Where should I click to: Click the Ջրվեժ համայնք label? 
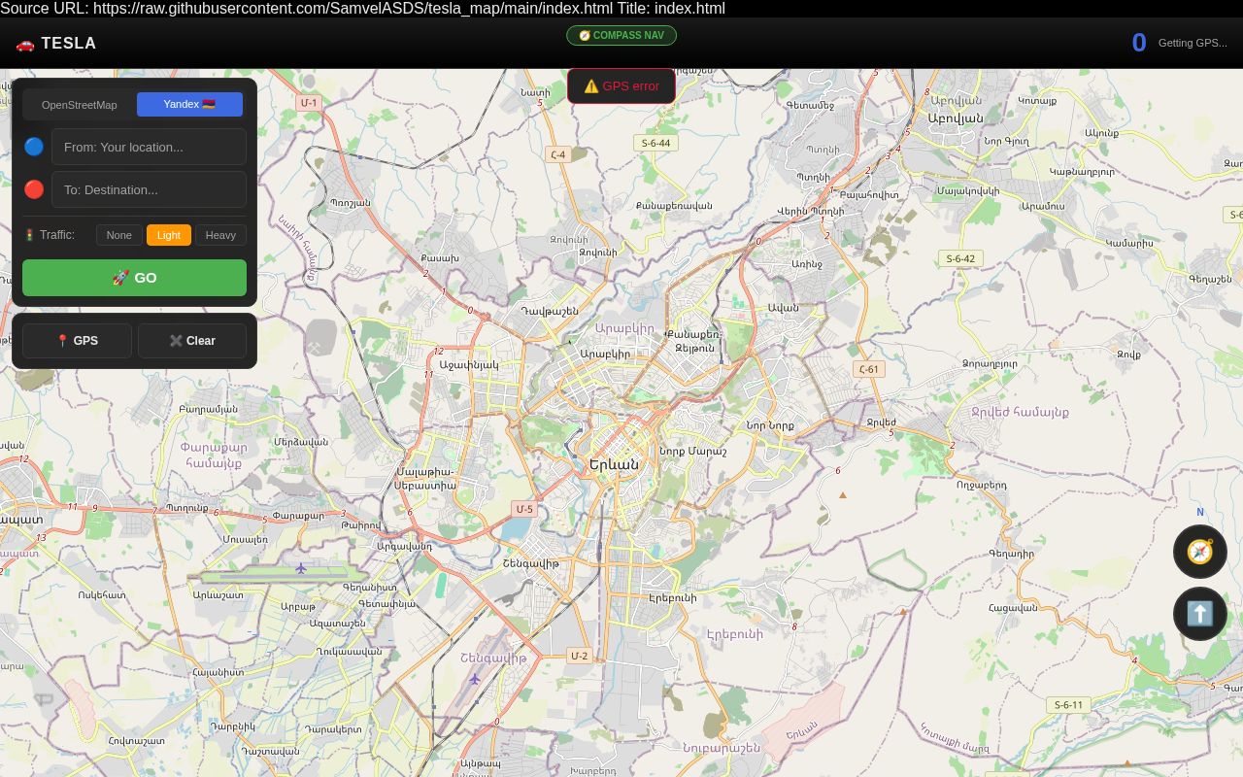click(x=1020, y=412)
